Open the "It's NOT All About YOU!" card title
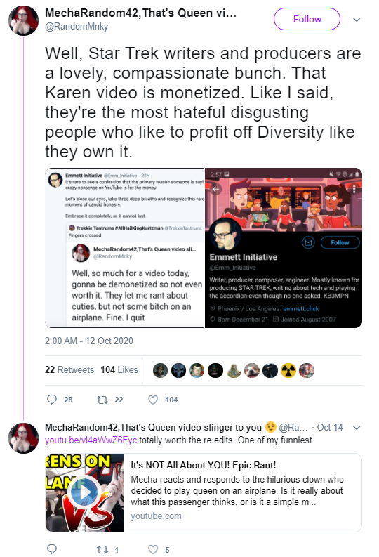 [204, 466]
